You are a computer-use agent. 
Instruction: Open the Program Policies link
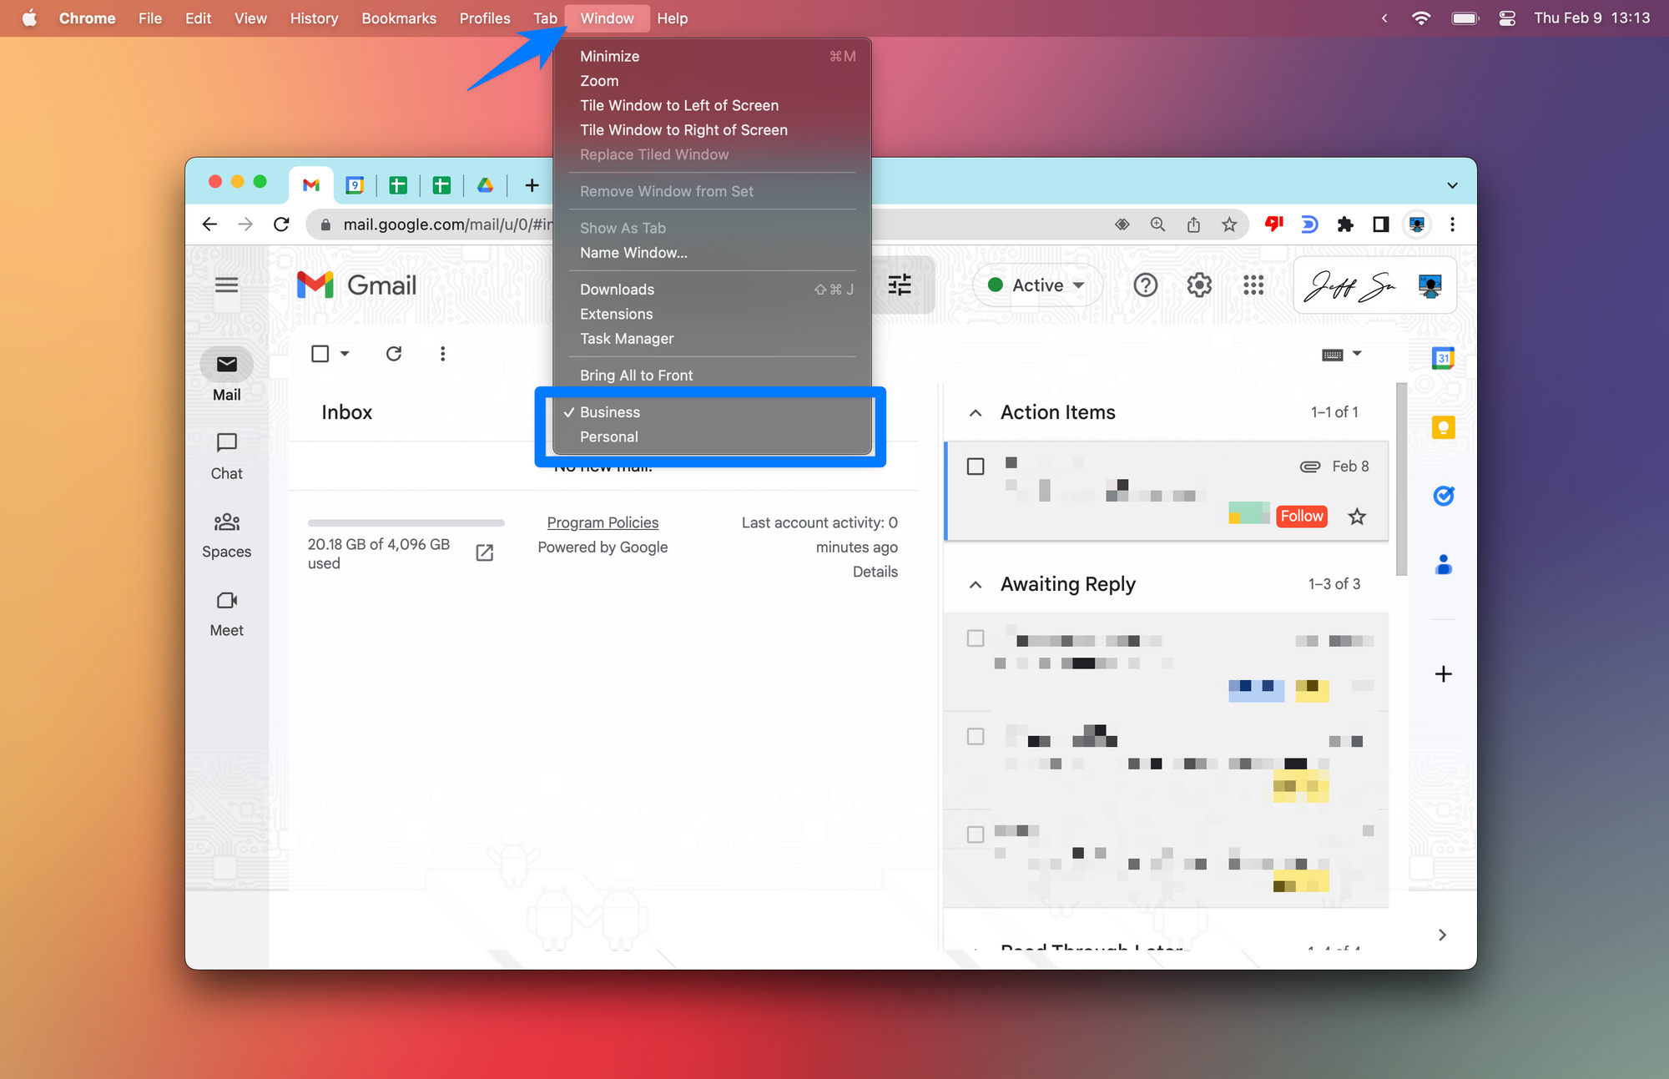(x=603, y=522)
